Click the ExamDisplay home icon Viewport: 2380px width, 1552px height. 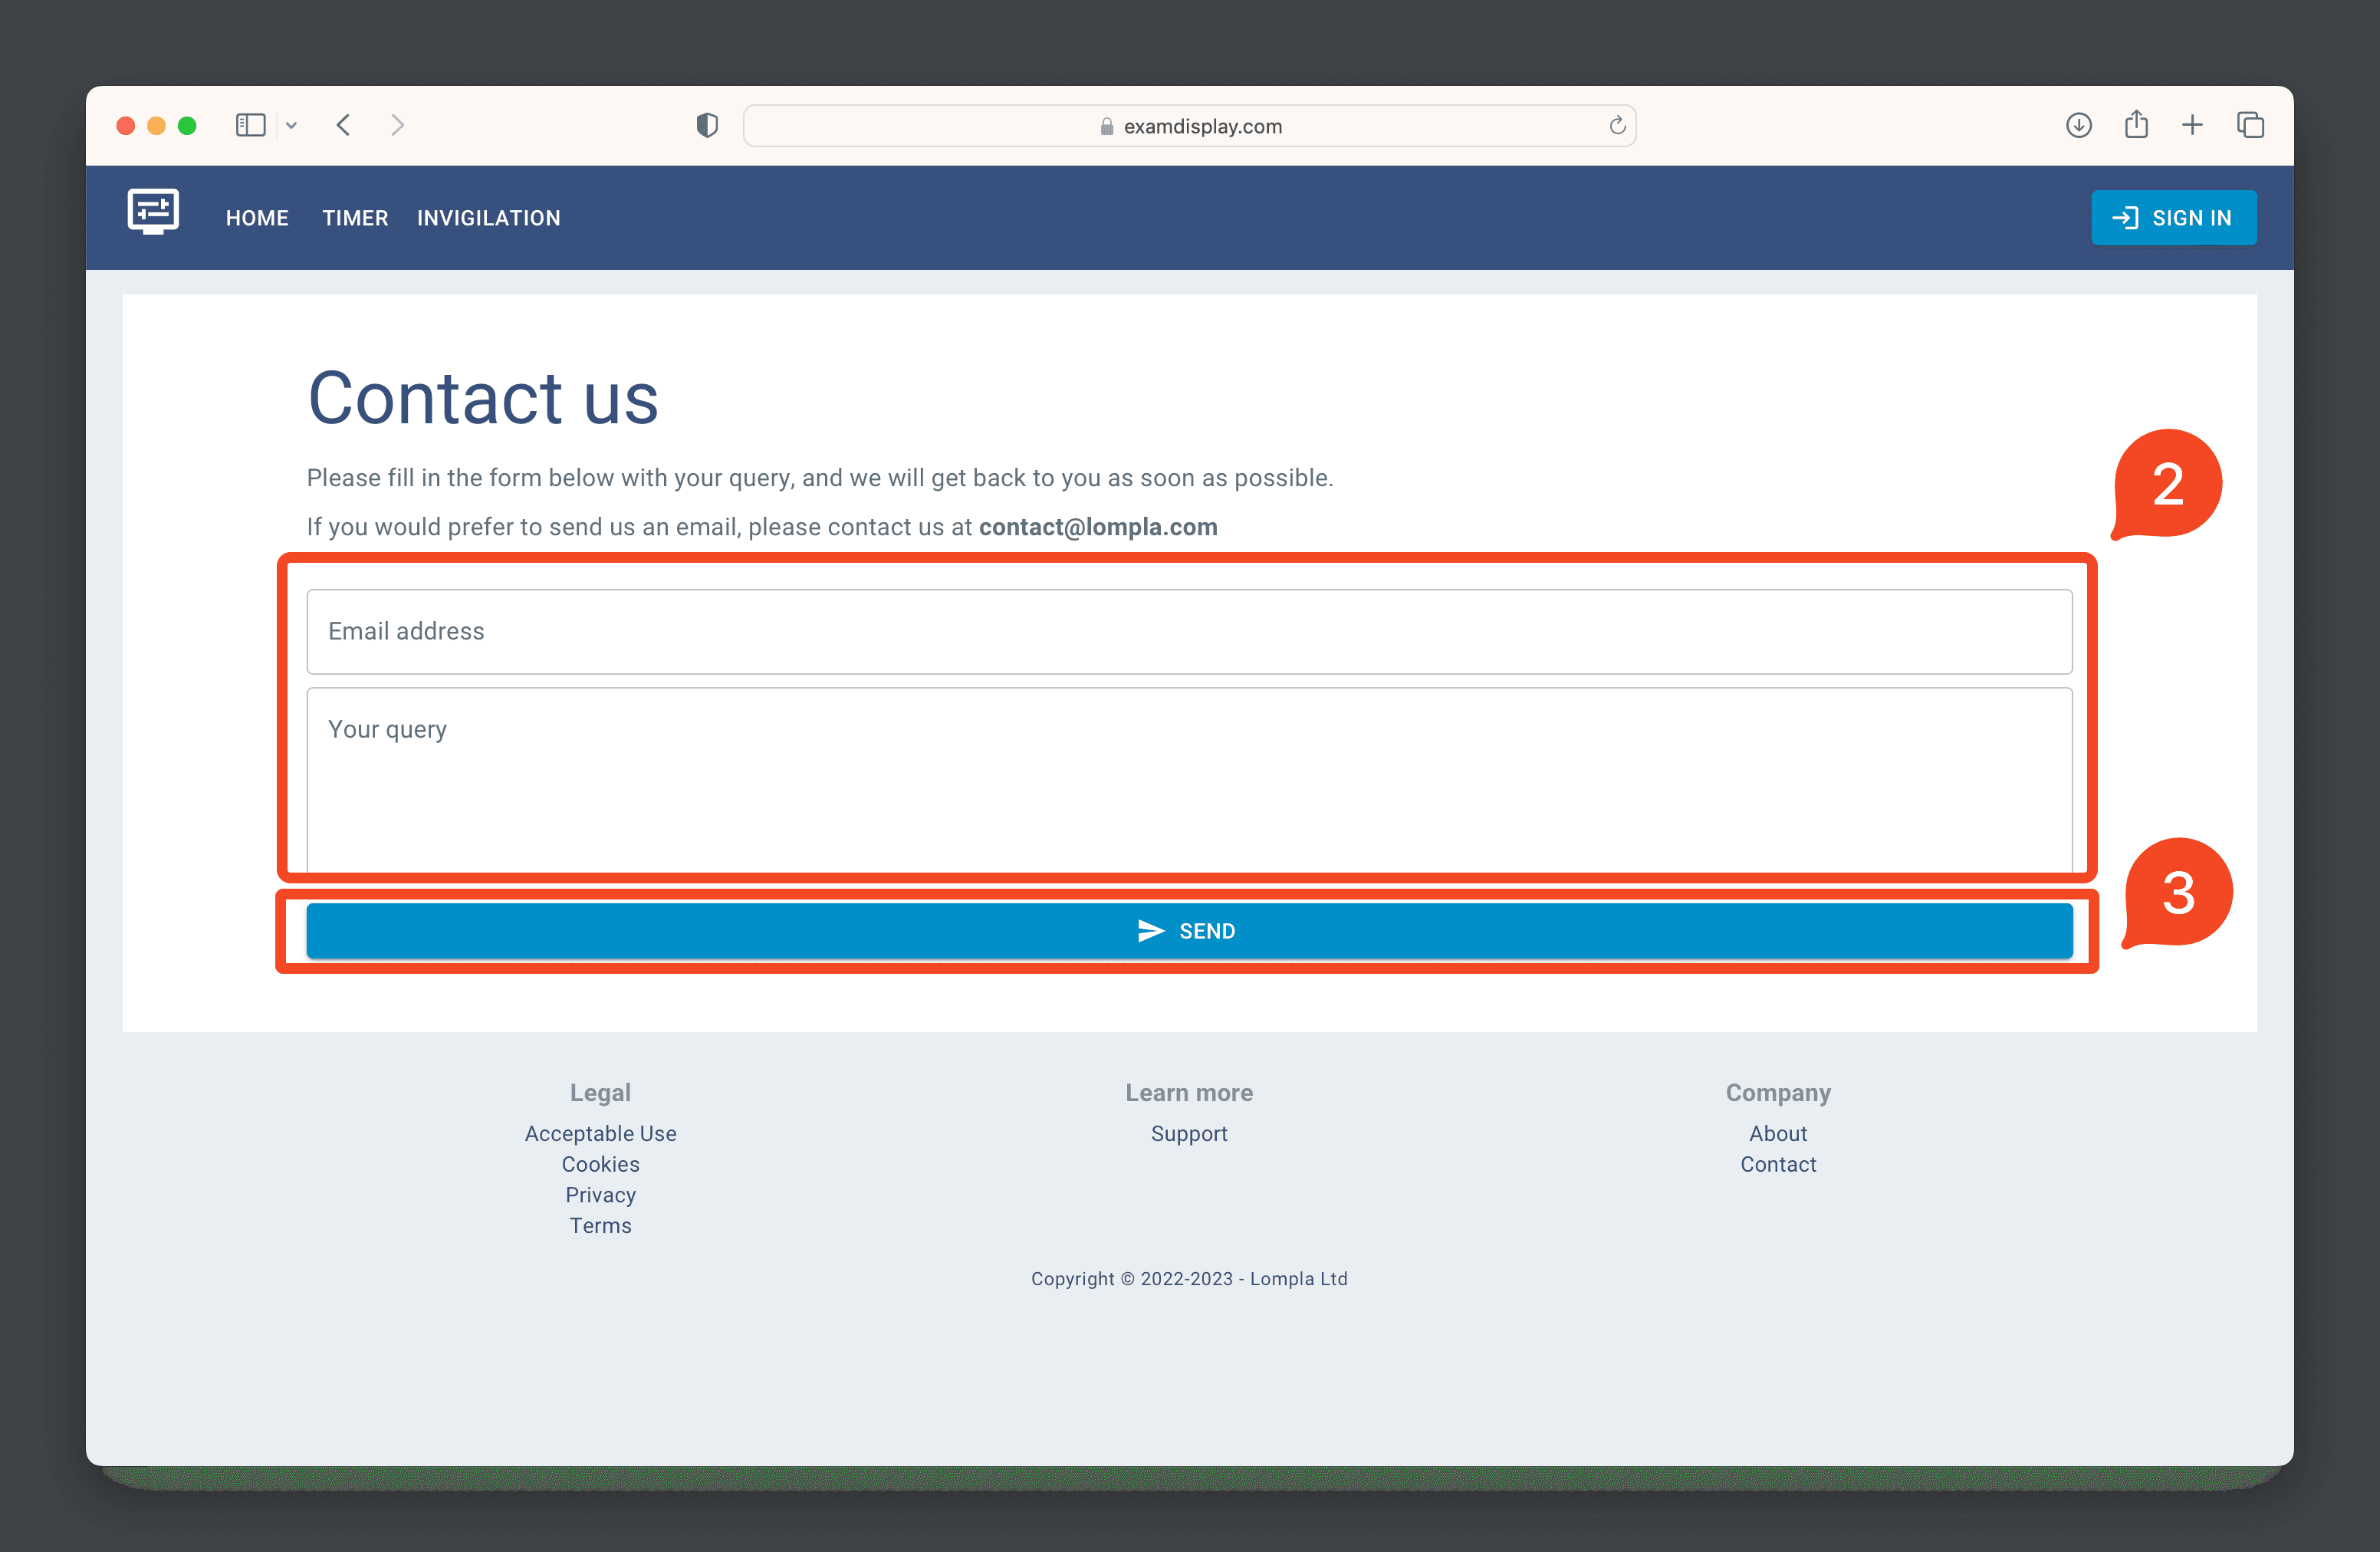[x=153, y=217]
